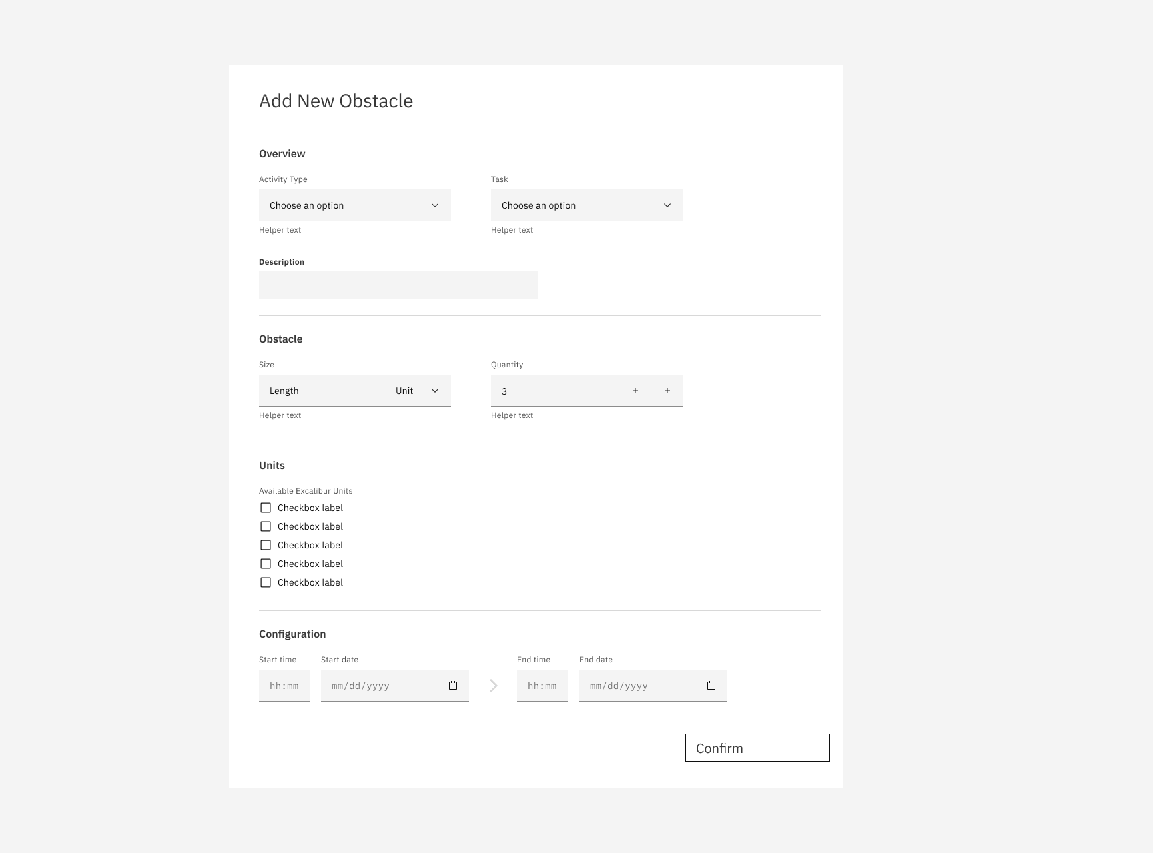1153x853 pixels.
Task: Click the Length size input
Action: pyautogui.click(x=322, y=391)
